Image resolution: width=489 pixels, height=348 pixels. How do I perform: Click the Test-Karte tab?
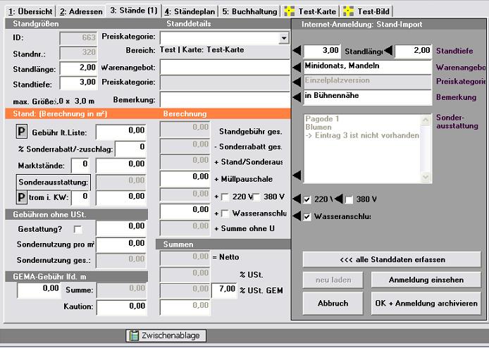click(x=310, y=11)
